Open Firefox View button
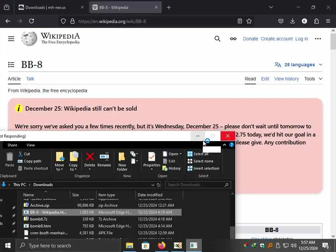This screenshot has width=336, height=252. (x=7, y=8)
